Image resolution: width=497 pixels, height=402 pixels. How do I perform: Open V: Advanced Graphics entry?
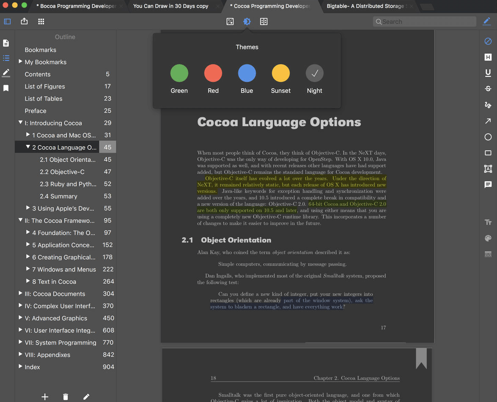click(65, 318)
